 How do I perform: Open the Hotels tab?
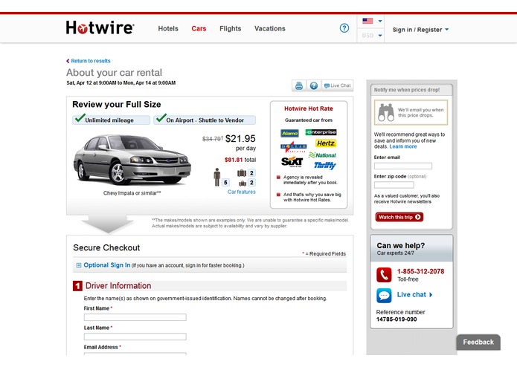168,29
